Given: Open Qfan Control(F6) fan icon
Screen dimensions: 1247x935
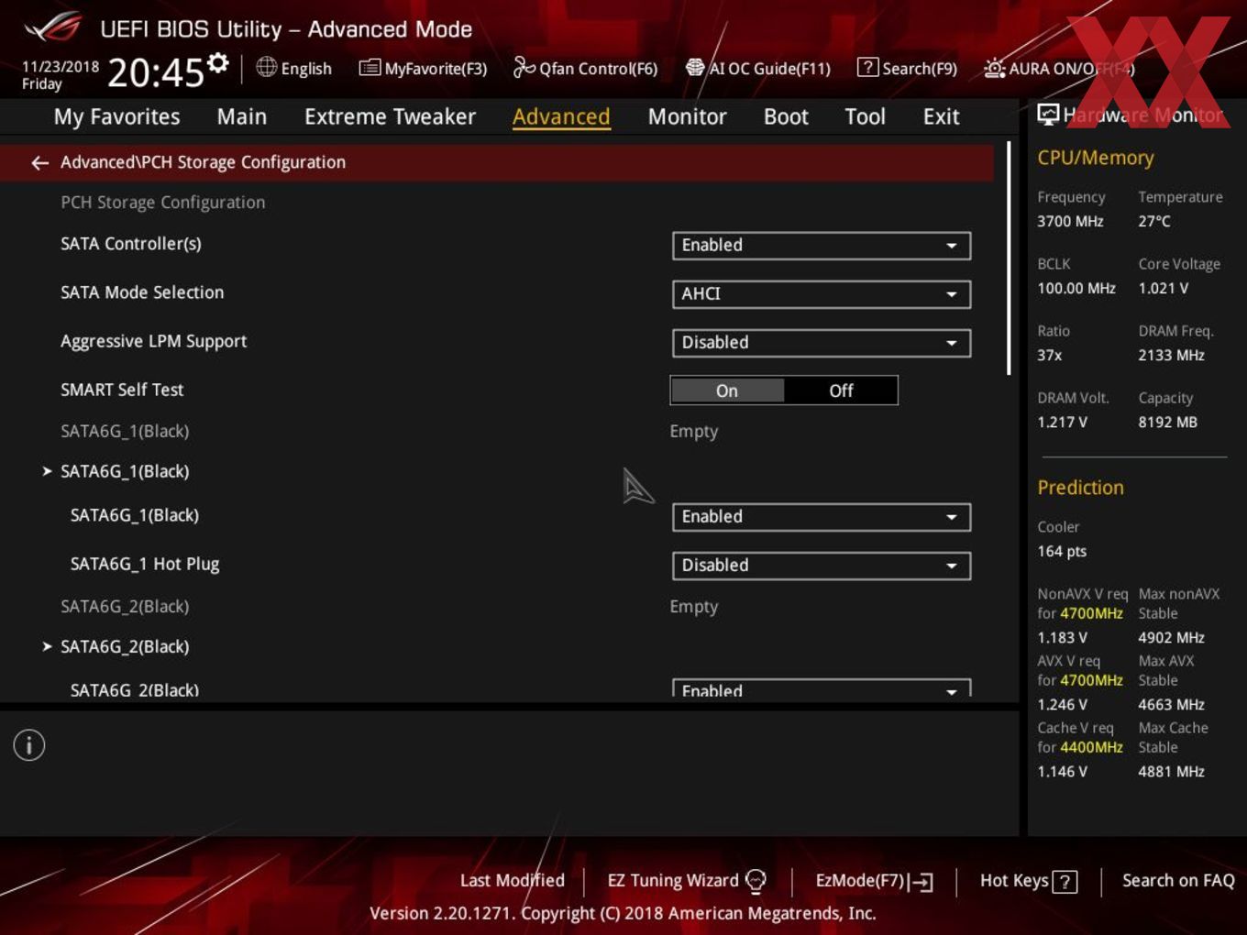Looking at the screenshot, I should pyautogui.click(x=524, y=67).
